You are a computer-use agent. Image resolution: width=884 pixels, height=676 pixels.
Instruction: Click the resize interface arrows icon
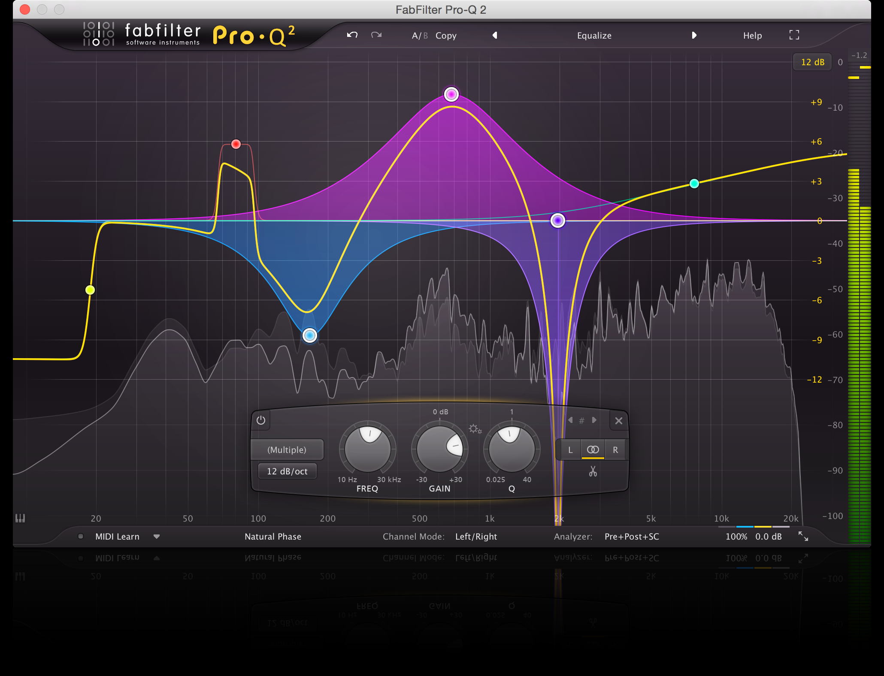point(803,536)
